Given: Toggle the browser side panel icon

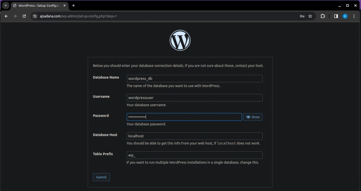Looking at the screenshot, I should 336,16.
